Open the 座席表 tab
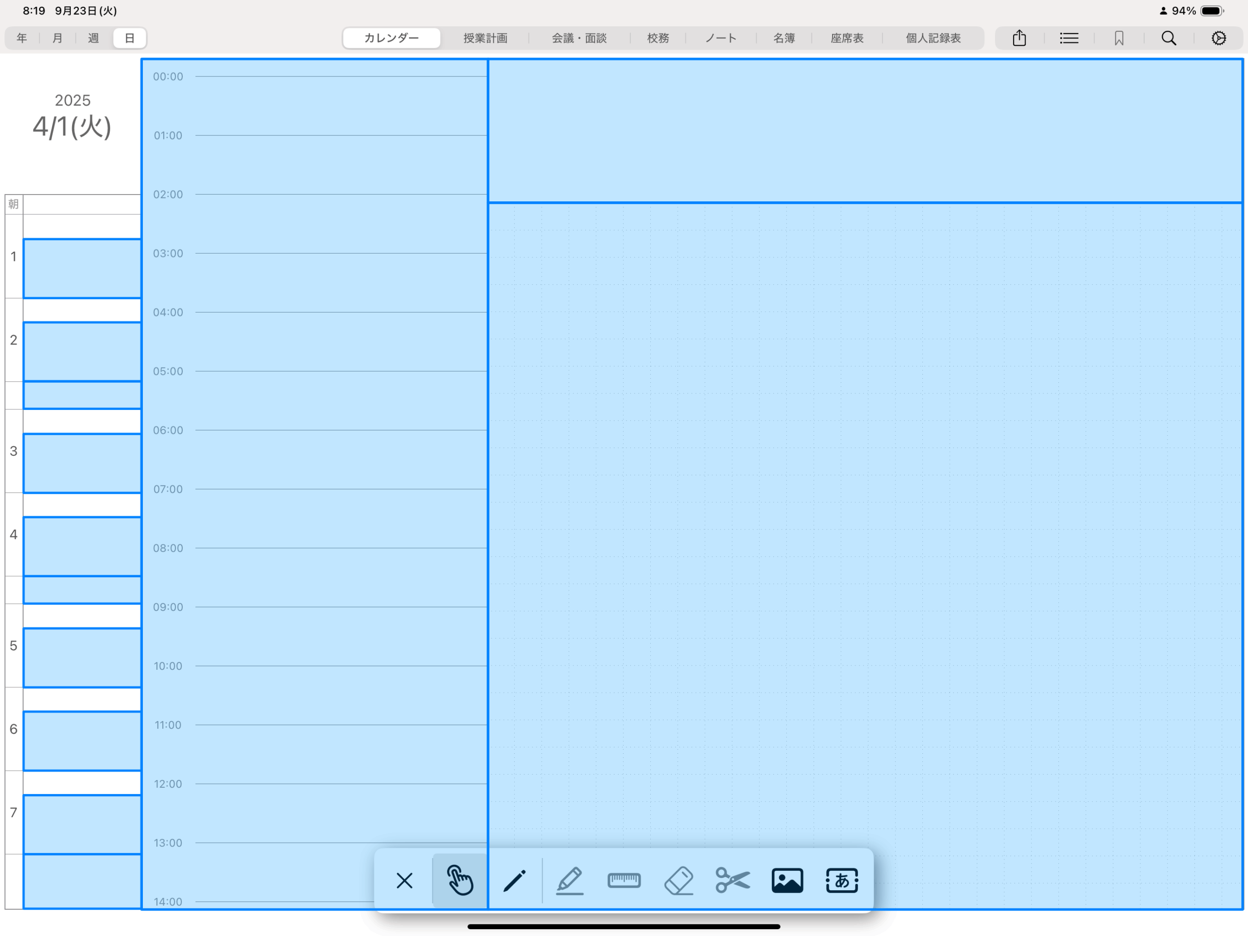1248x936 pixels. (x=847, y=39)
